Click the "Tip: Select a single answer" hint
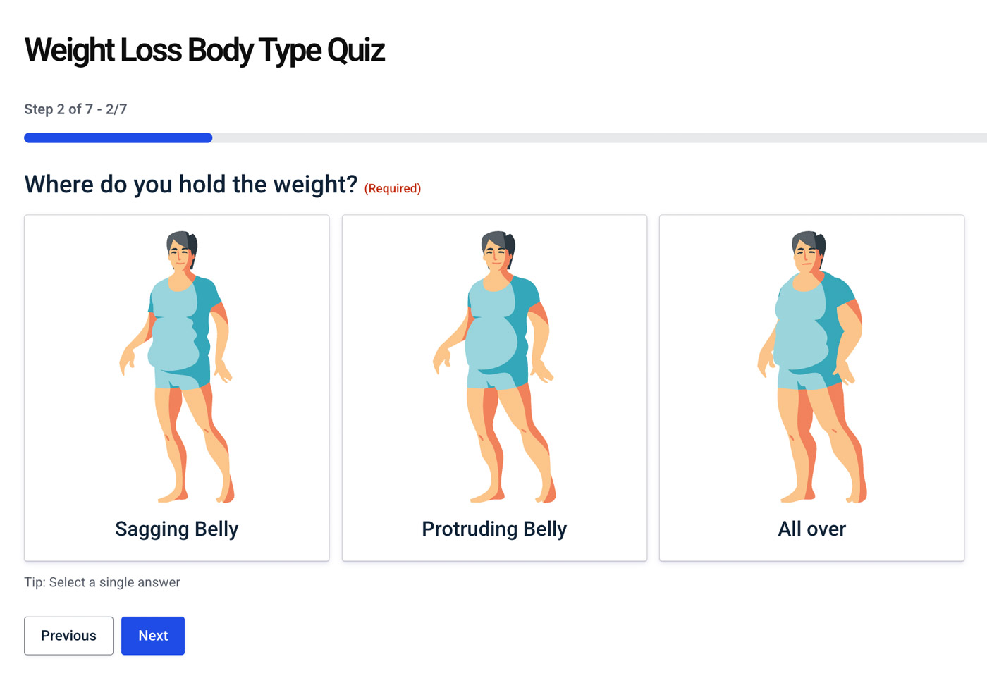This screenshot has width=987, height=683. point(102,582)
